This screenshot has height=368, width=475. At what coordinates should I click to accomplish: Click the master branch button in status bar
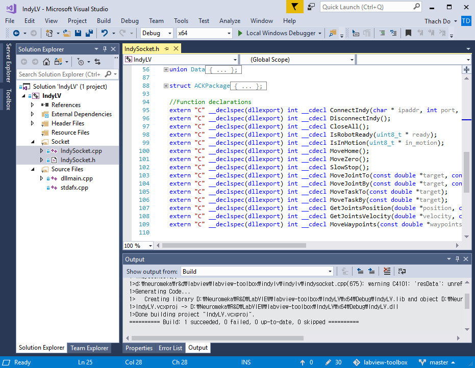click(x=437, y=362)
